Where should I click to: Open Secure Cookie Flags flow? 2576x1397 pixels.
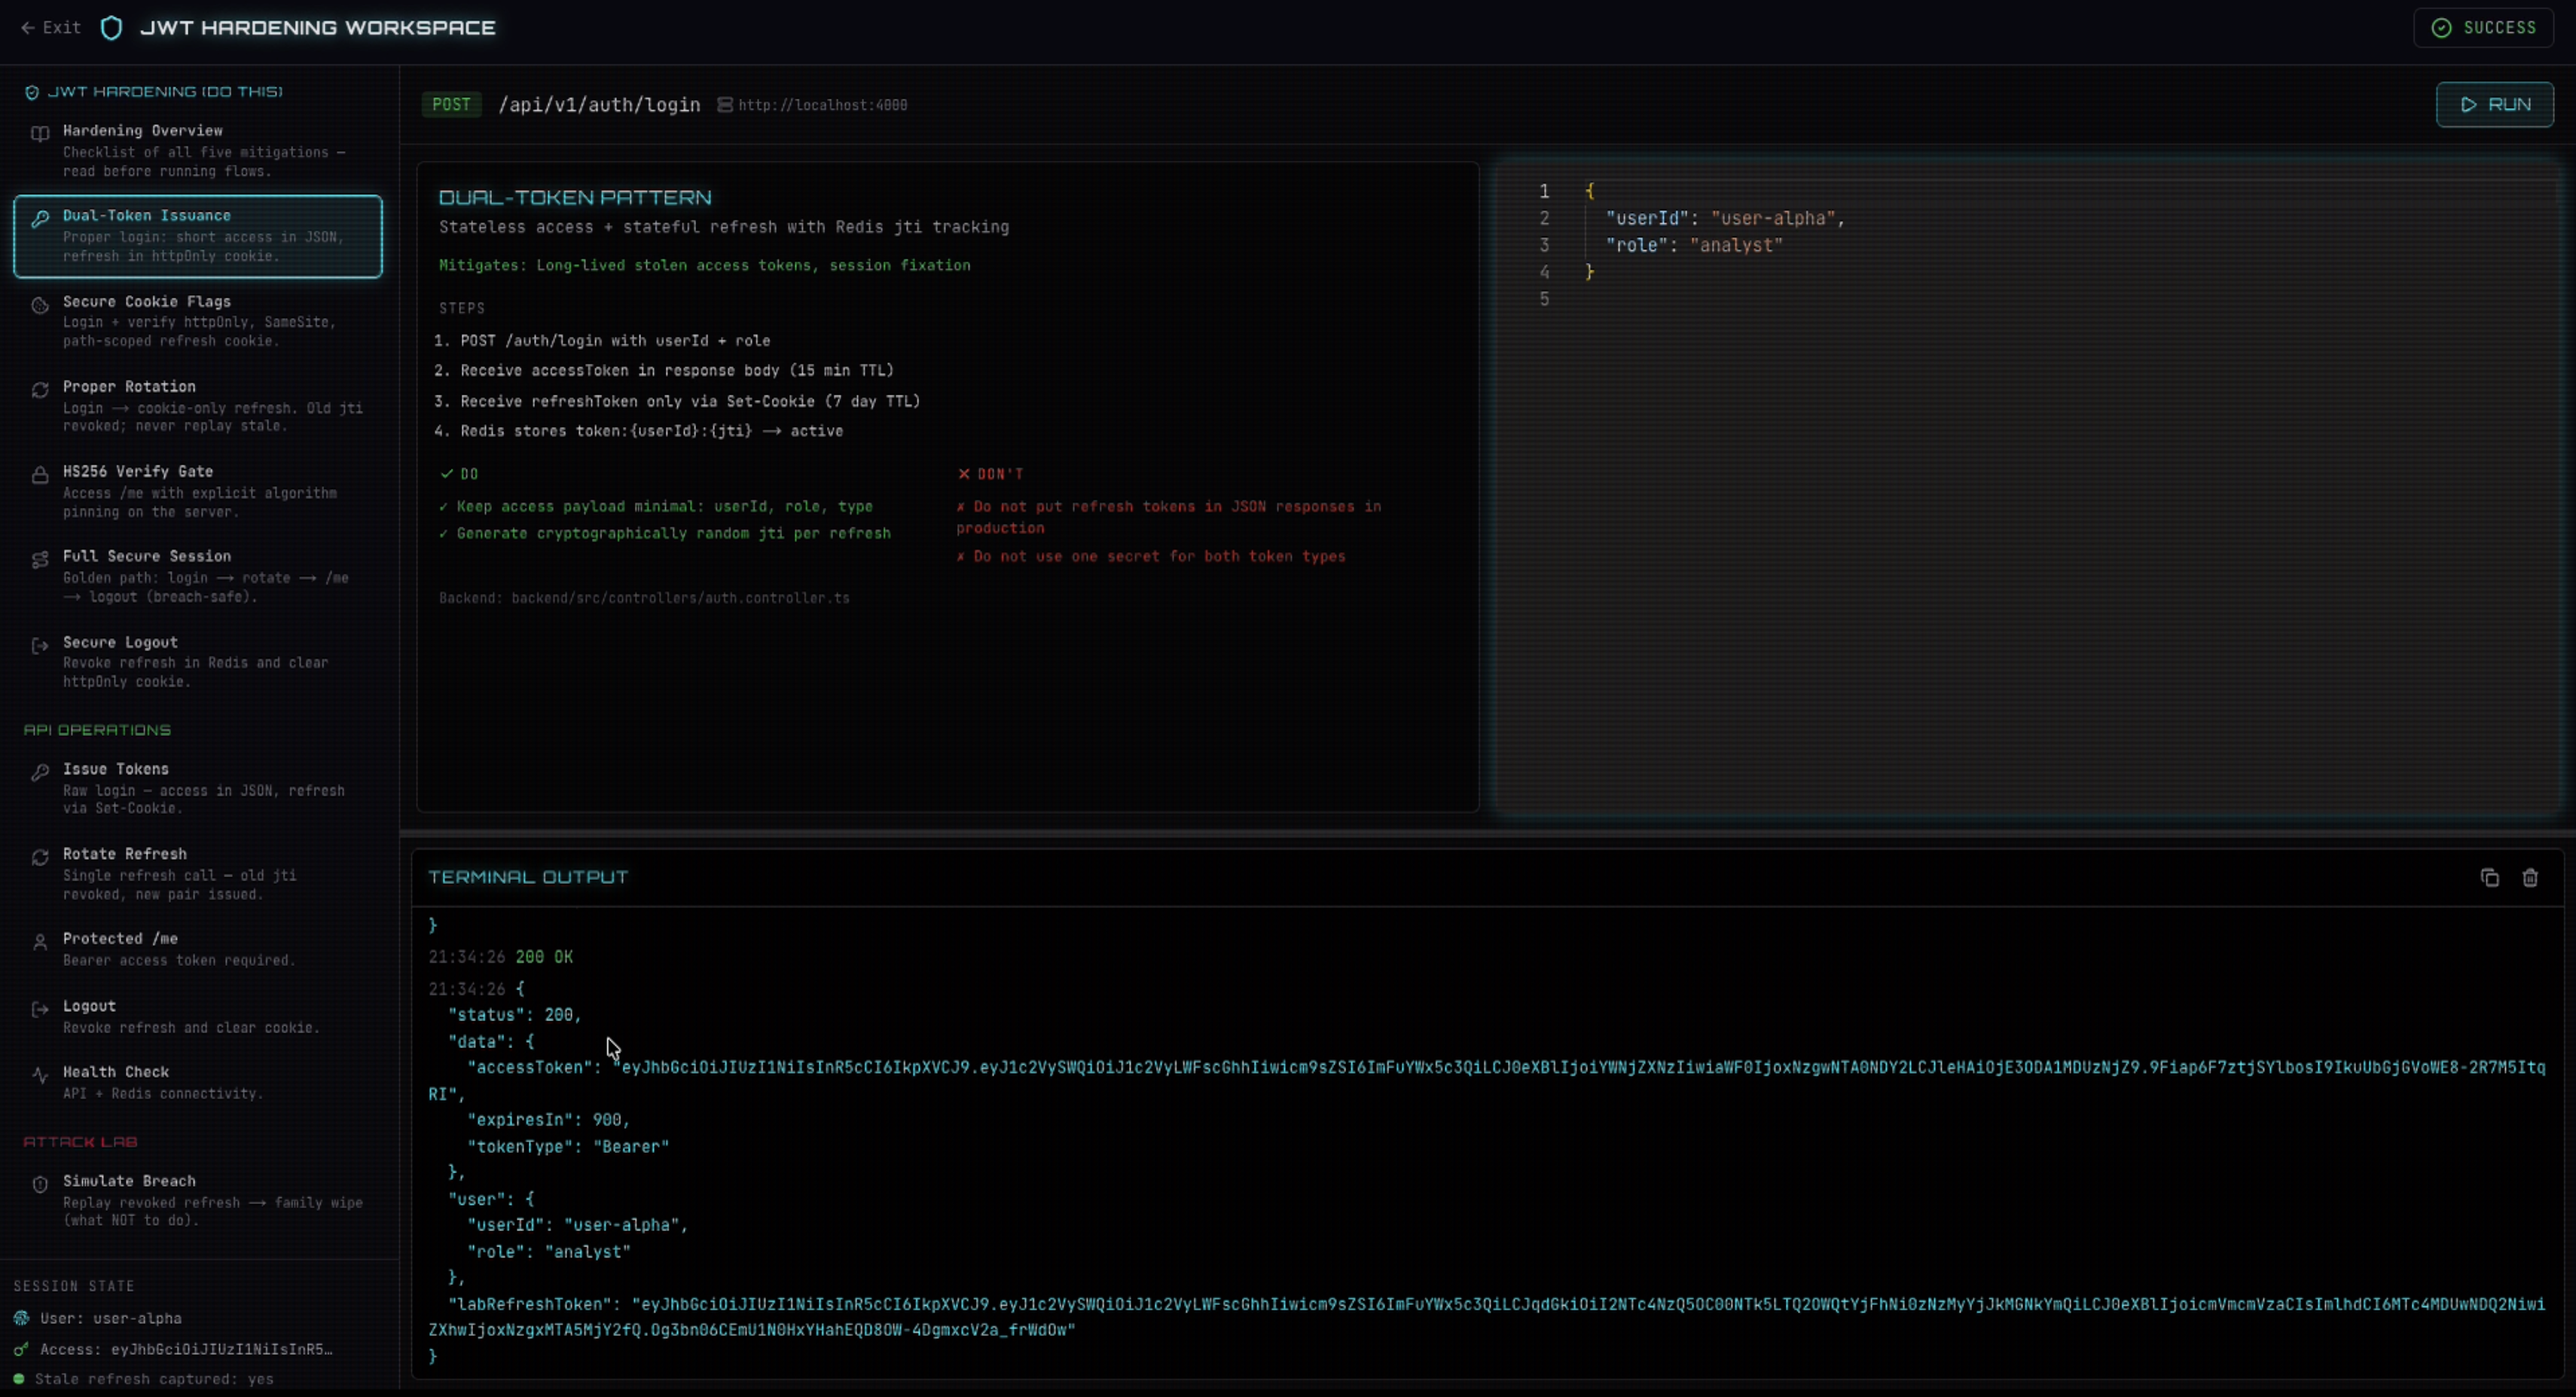[x=198, y=320]
